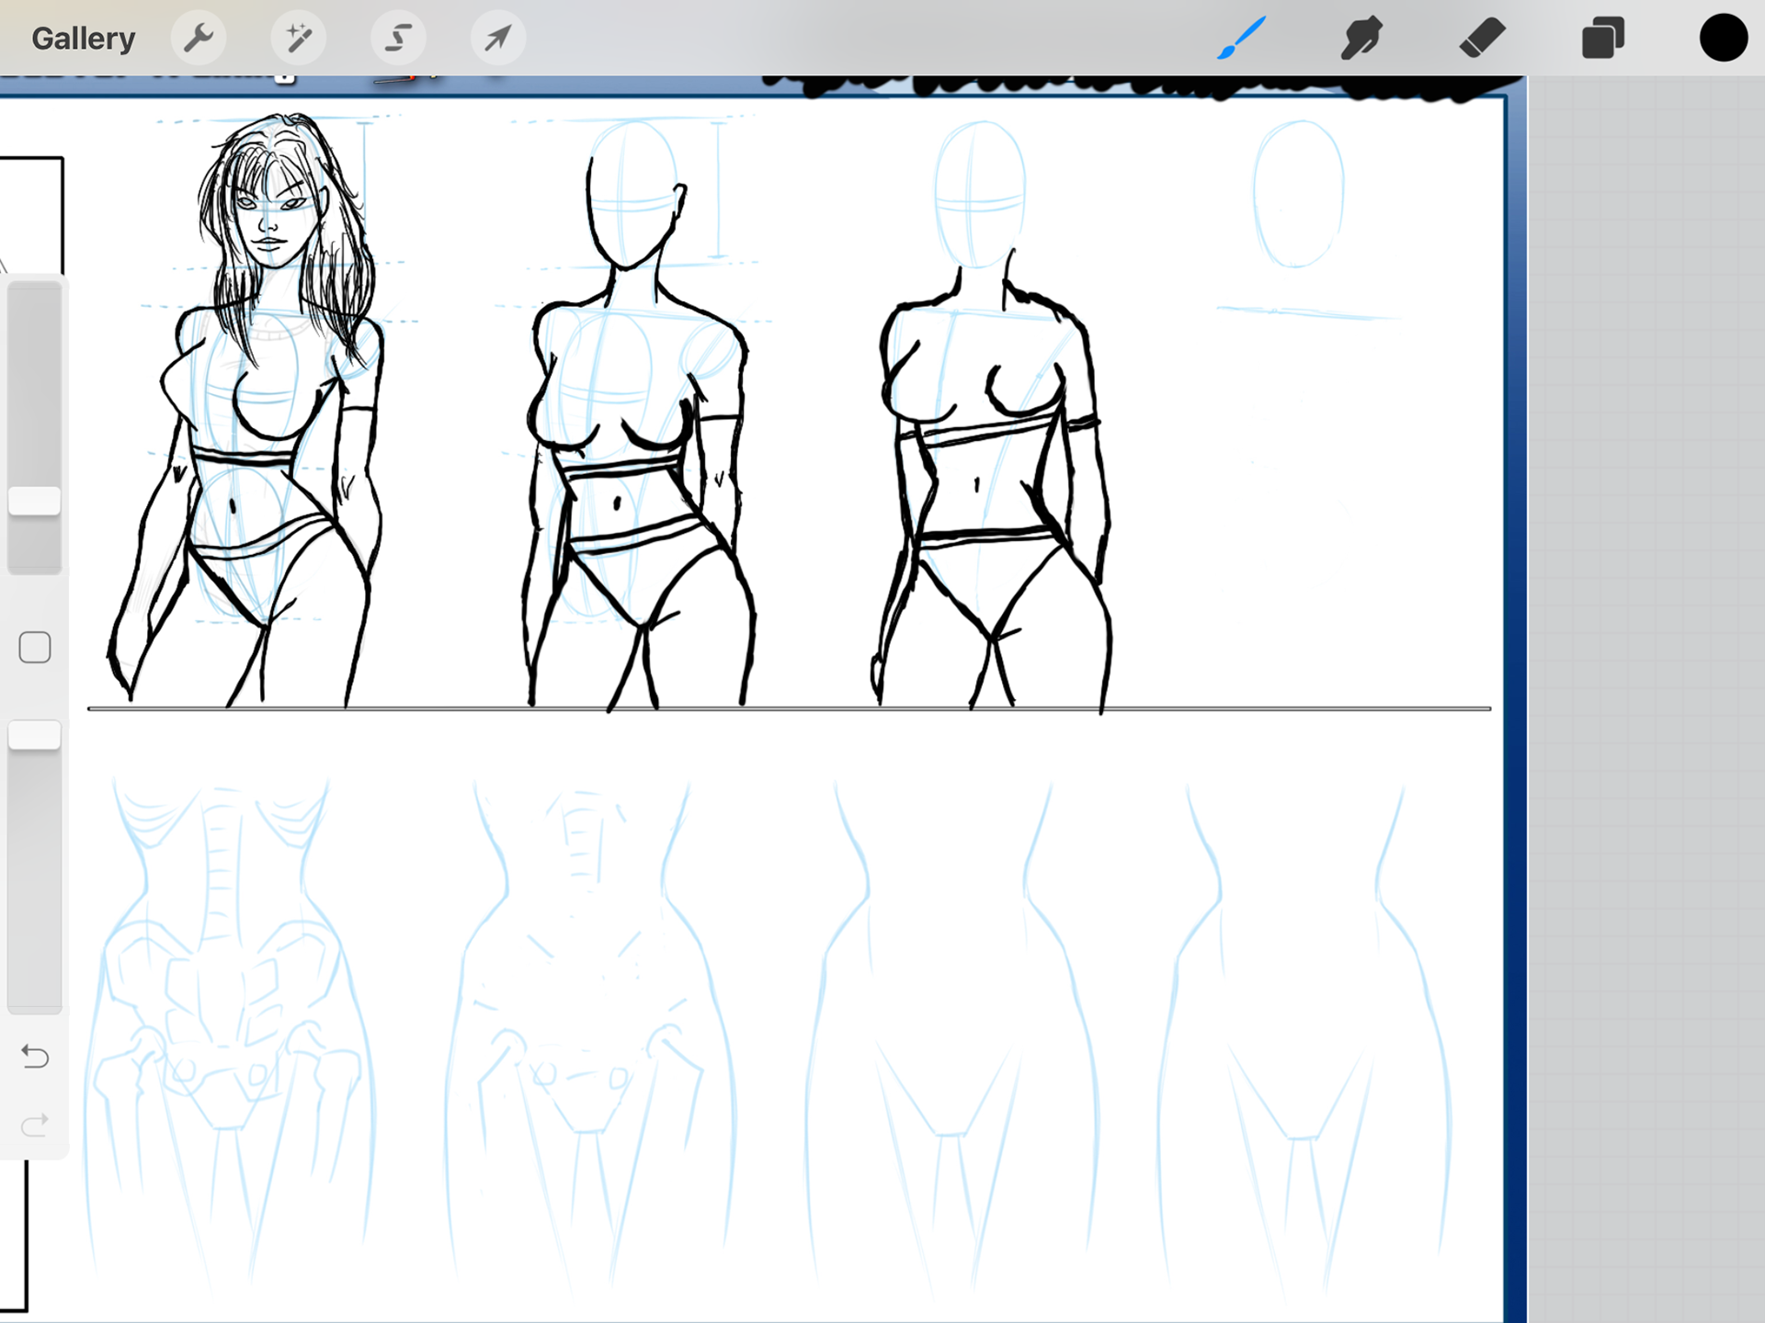Tap the square Modify button in the sidebar

[x=35, y=648]
